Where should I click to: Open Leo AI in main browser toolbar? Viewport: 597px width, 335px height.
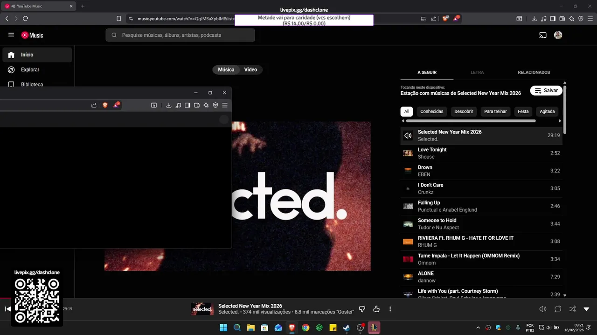coord(571,19)
